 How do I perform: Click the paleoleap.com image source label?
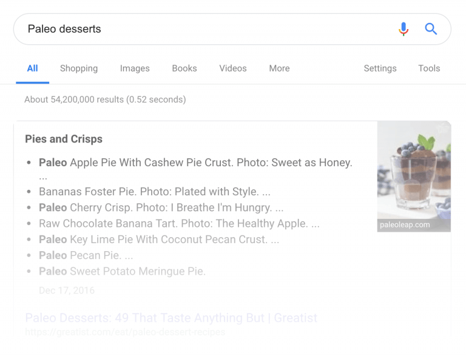coord(405,225)
